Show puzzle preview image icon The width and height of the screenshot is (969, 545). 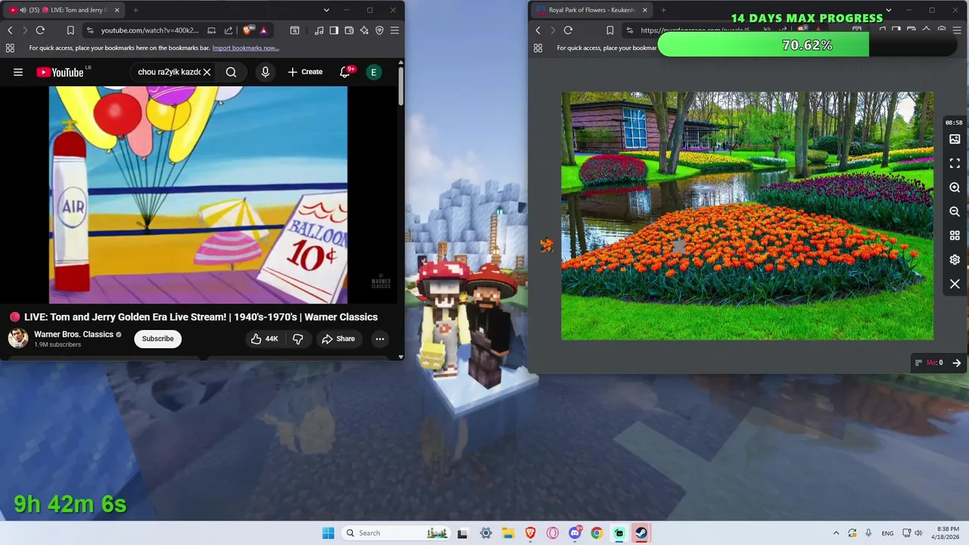point(955,139)
